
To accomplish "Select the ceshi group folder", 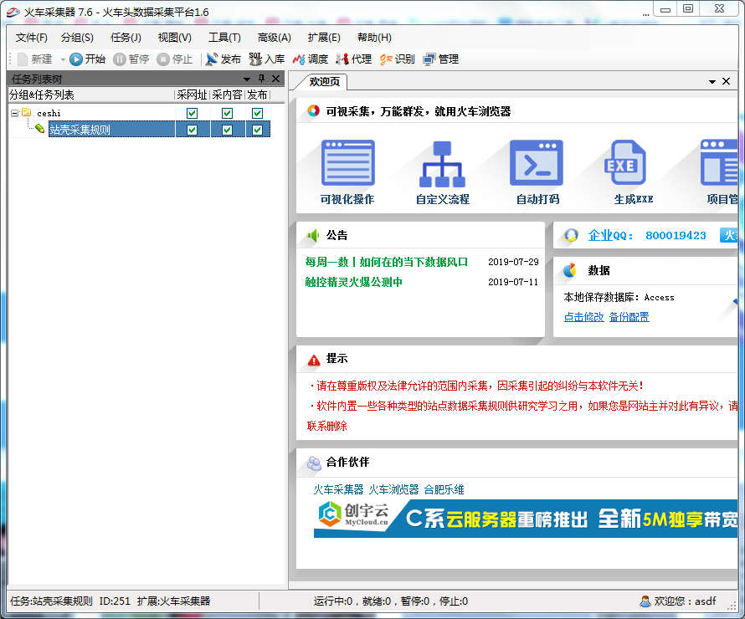I will (27, 113).
